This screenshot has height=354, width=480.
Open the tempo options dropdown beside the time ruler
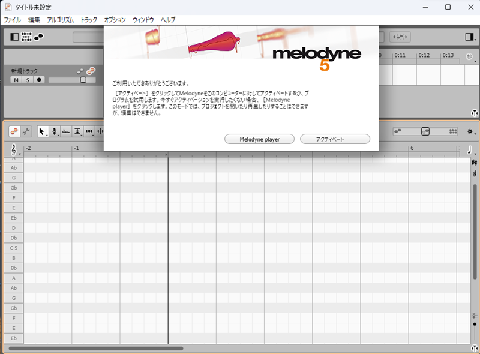pyautogui.click(x=470, y=56)
